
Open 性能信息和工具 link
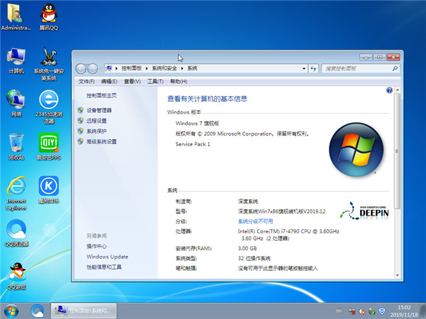click(104, 267)
